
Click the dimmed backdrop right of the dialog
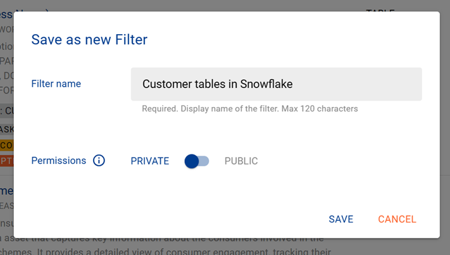point(445,127)
